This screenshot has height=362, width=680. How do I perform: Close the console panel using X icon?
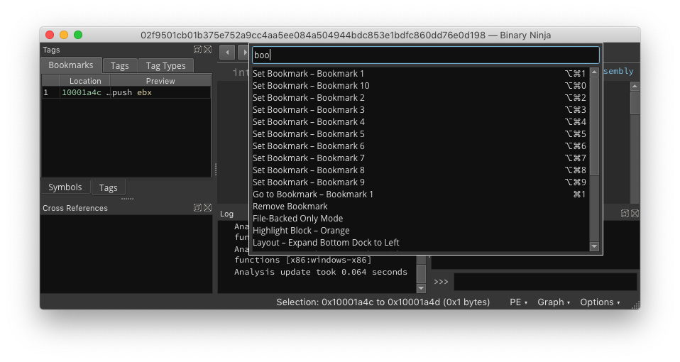pyautogui.click(x=635, y=214)
